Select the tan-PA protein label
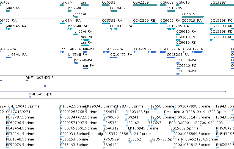The height and width of the screenshot is (149, 234). pyautogui.click(x=89, y=66)
